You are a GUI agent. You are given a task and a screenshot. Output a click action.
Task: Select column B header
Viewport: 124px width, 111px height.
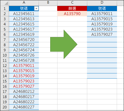[48, 3]
